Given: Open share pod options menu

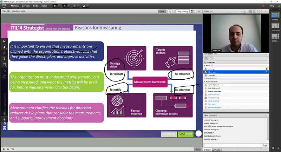Looking at the screenshot, I should (199, 11).
